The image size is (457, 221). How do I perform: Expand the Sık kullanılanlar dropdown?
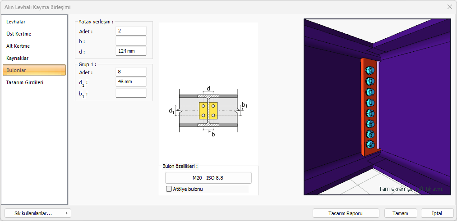(x=37, y=213)
